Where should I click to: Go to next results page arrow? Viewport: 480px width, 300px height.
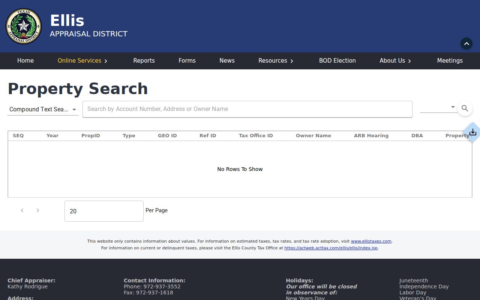(x=38, y=210)
